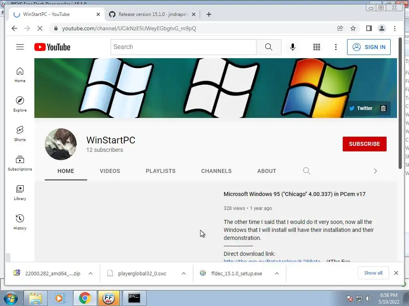The height and width of the screenshot is (306, 409).
Task: Click the "12 subscribers" text
Action: [x=105, y=150]
